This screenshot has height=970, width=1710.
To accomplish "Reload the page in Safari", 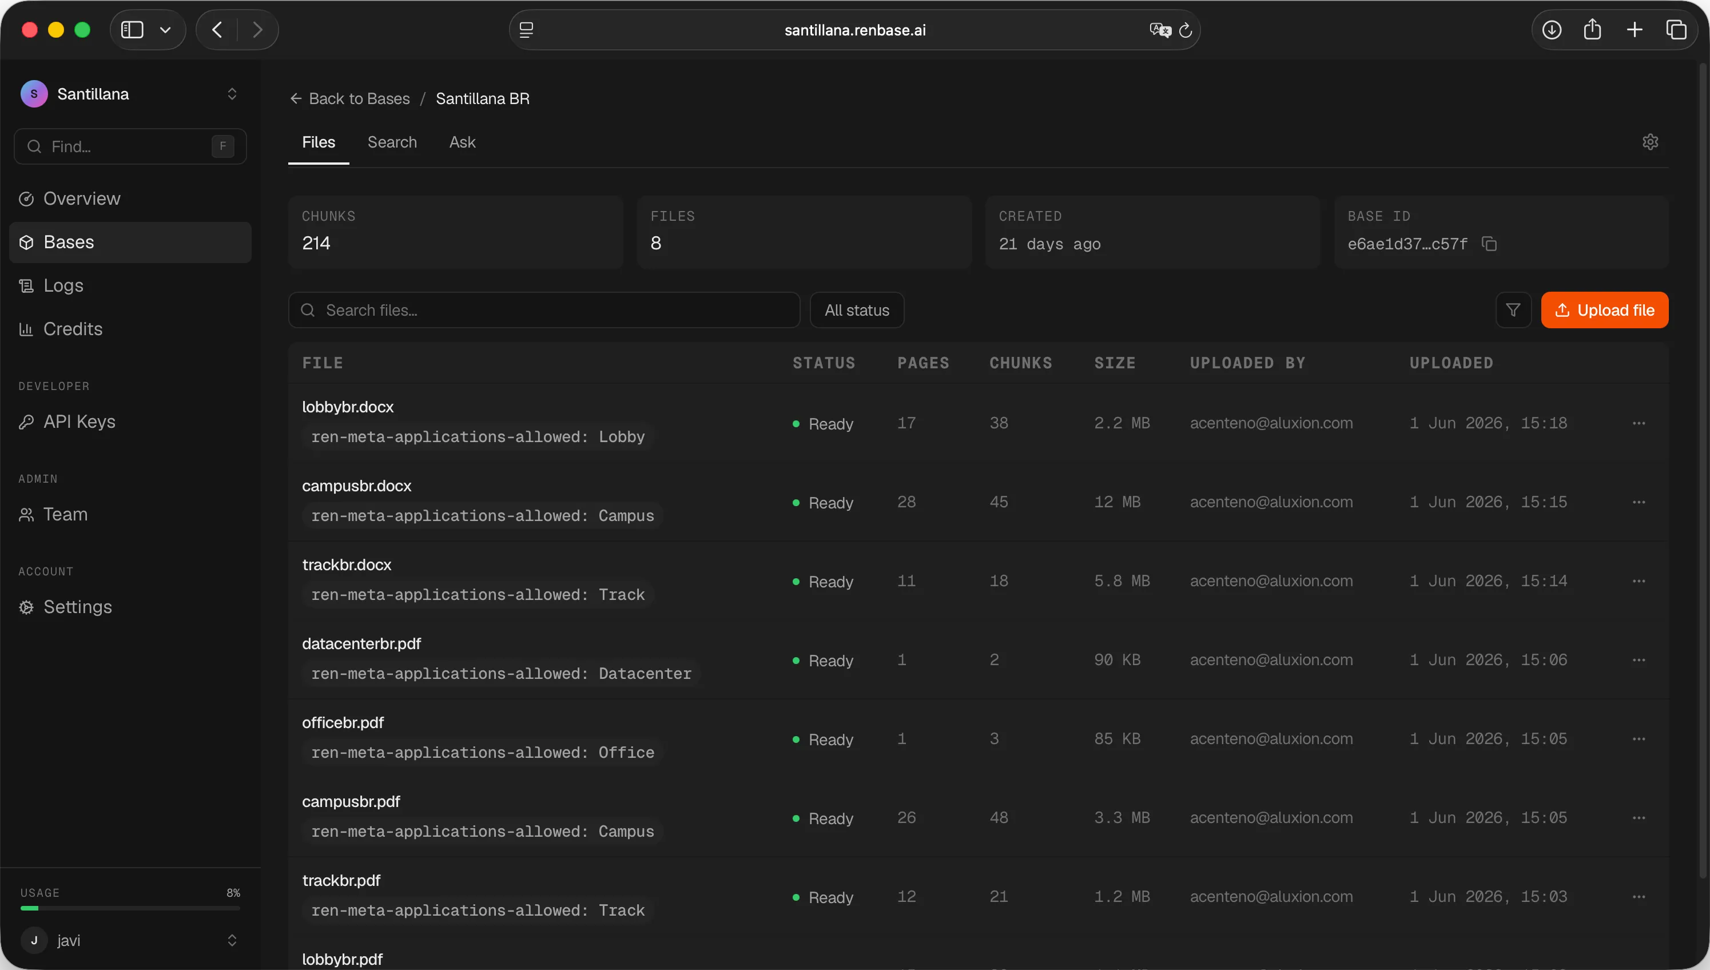I will [1186, 30].
